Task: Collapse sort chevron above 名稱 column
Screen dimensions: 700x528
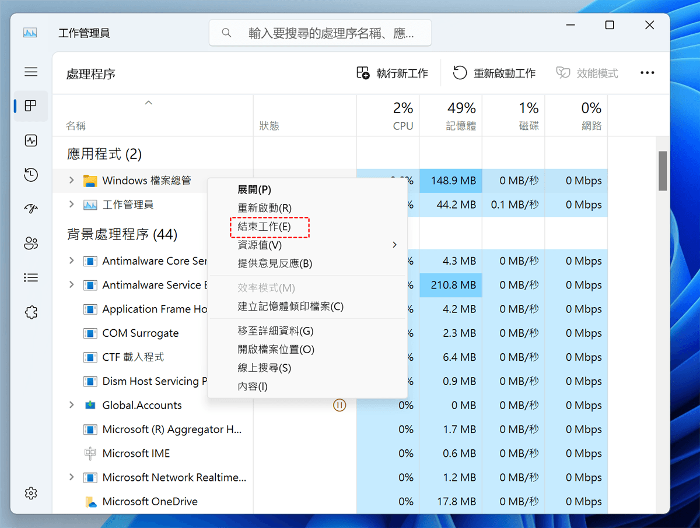Action: coord(148,103)
